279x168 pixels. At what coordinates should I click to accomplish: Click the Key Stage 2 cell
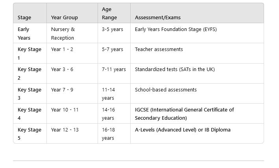30,73
